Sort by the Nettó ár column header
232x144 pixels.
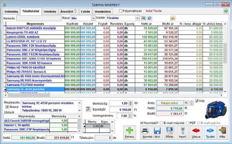(146, 24)
